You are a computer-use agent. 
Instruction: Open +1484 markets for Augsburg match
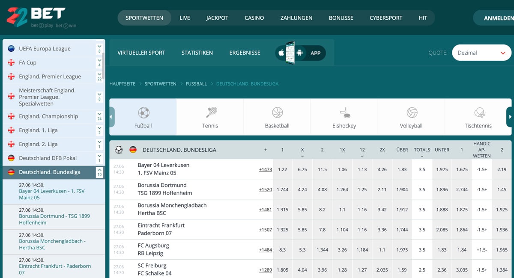[x=266, y=250]
